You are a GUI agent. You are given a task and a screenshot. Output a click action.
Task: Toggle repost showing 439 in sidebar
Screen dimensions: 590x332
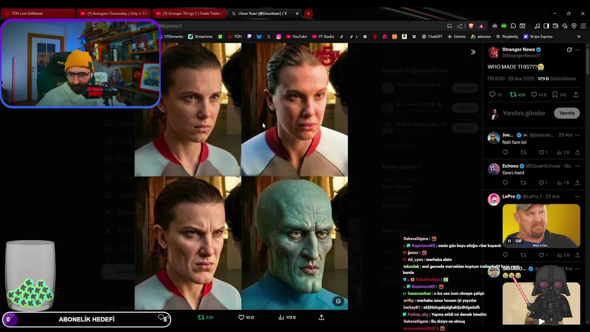click(x=517, y=95)
